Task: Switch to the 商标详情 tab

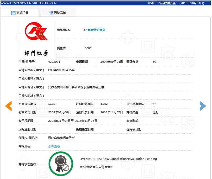Action: pos(20,13)
